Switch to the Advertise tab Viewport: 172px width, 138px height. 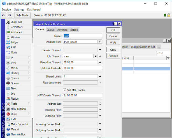coord(62,30)
